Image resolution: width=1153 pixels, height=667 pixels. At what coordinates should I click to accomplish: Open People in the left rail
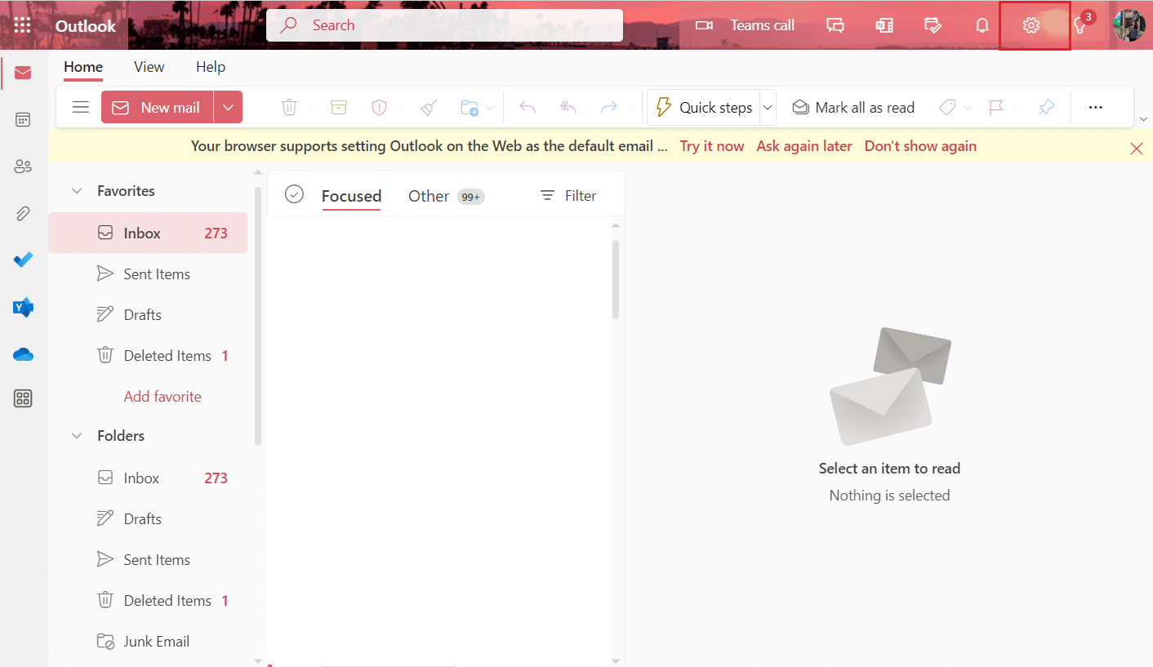coord(23,167)
